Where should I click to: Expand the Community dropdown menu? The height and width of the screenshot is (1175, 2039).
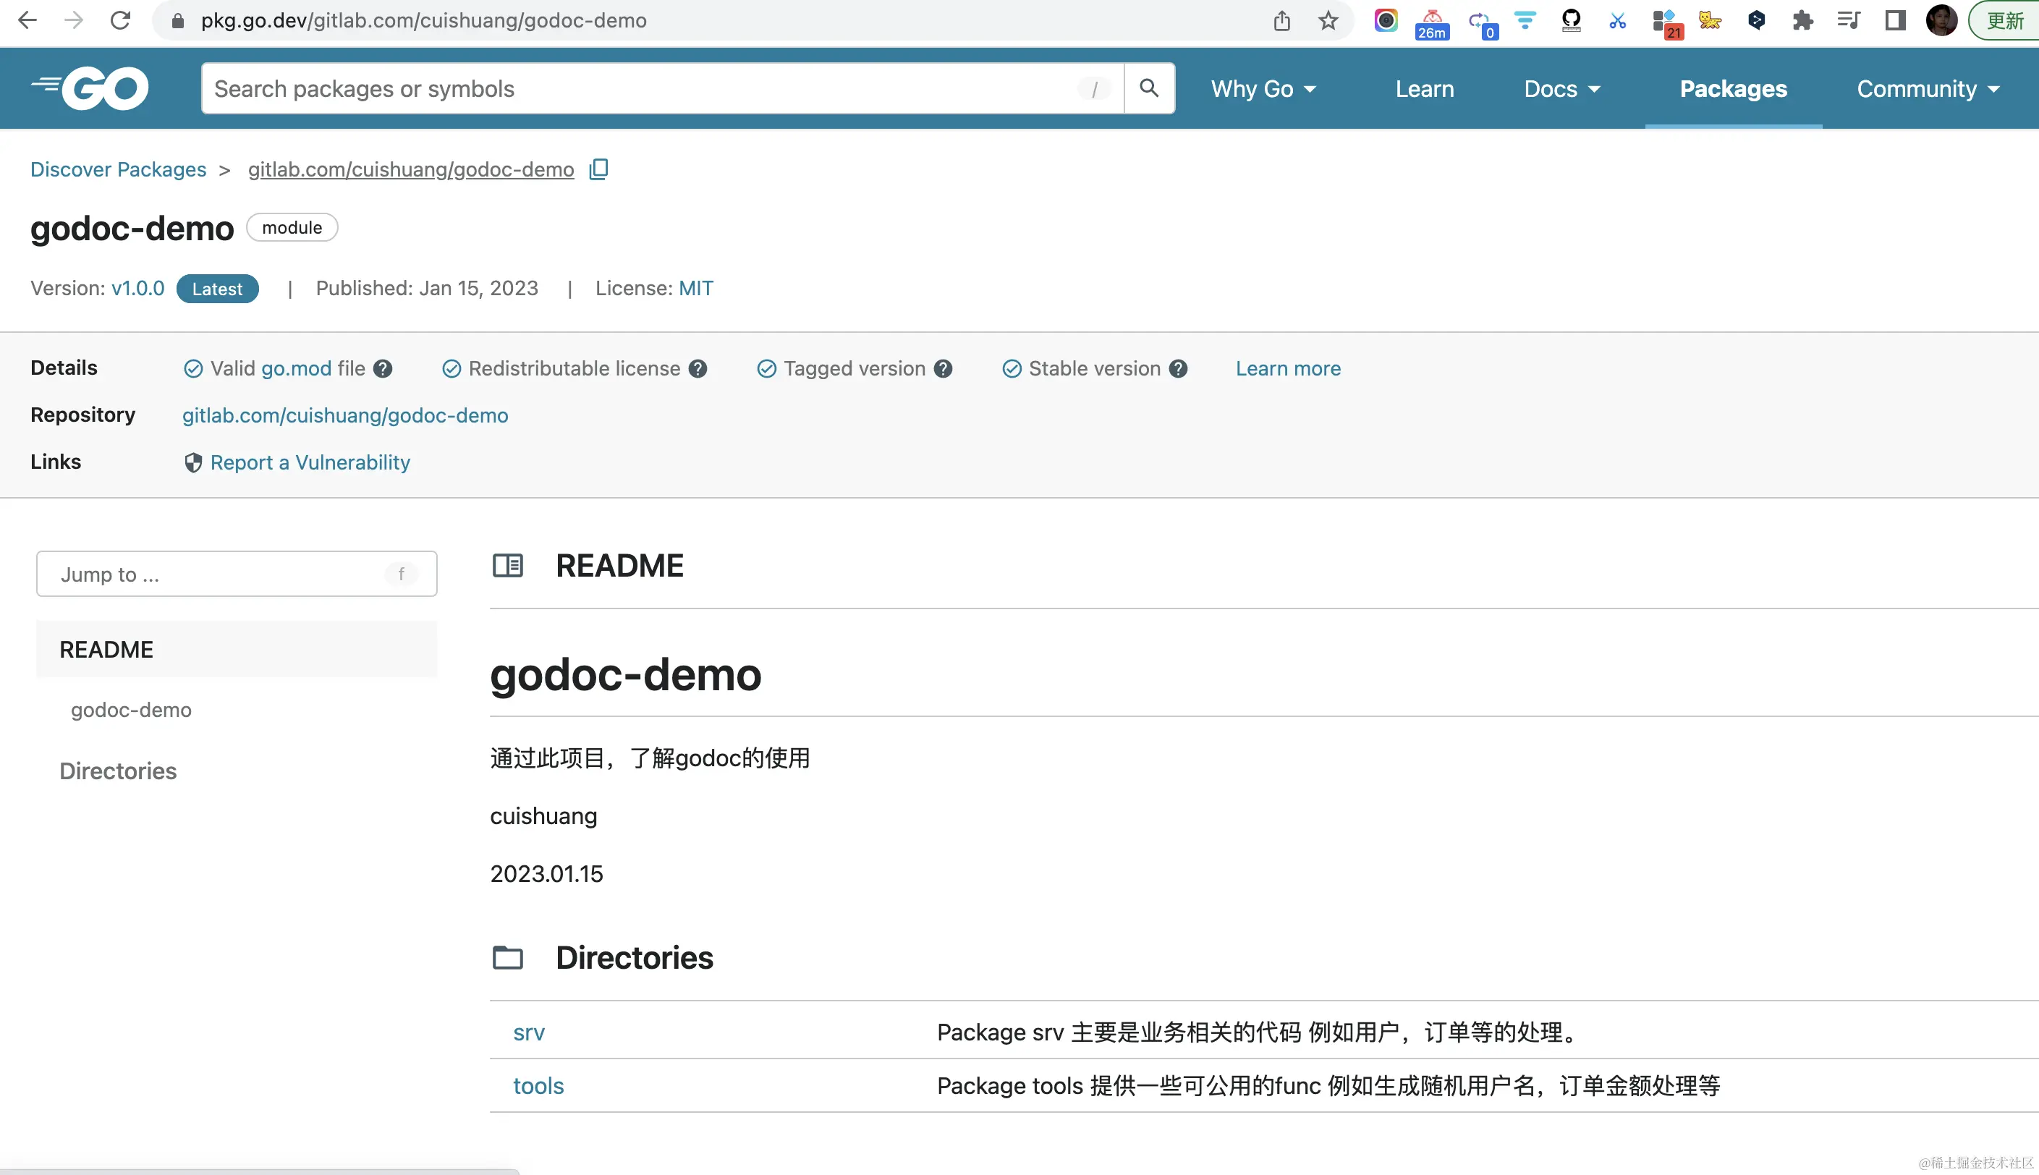(1928, 89)
